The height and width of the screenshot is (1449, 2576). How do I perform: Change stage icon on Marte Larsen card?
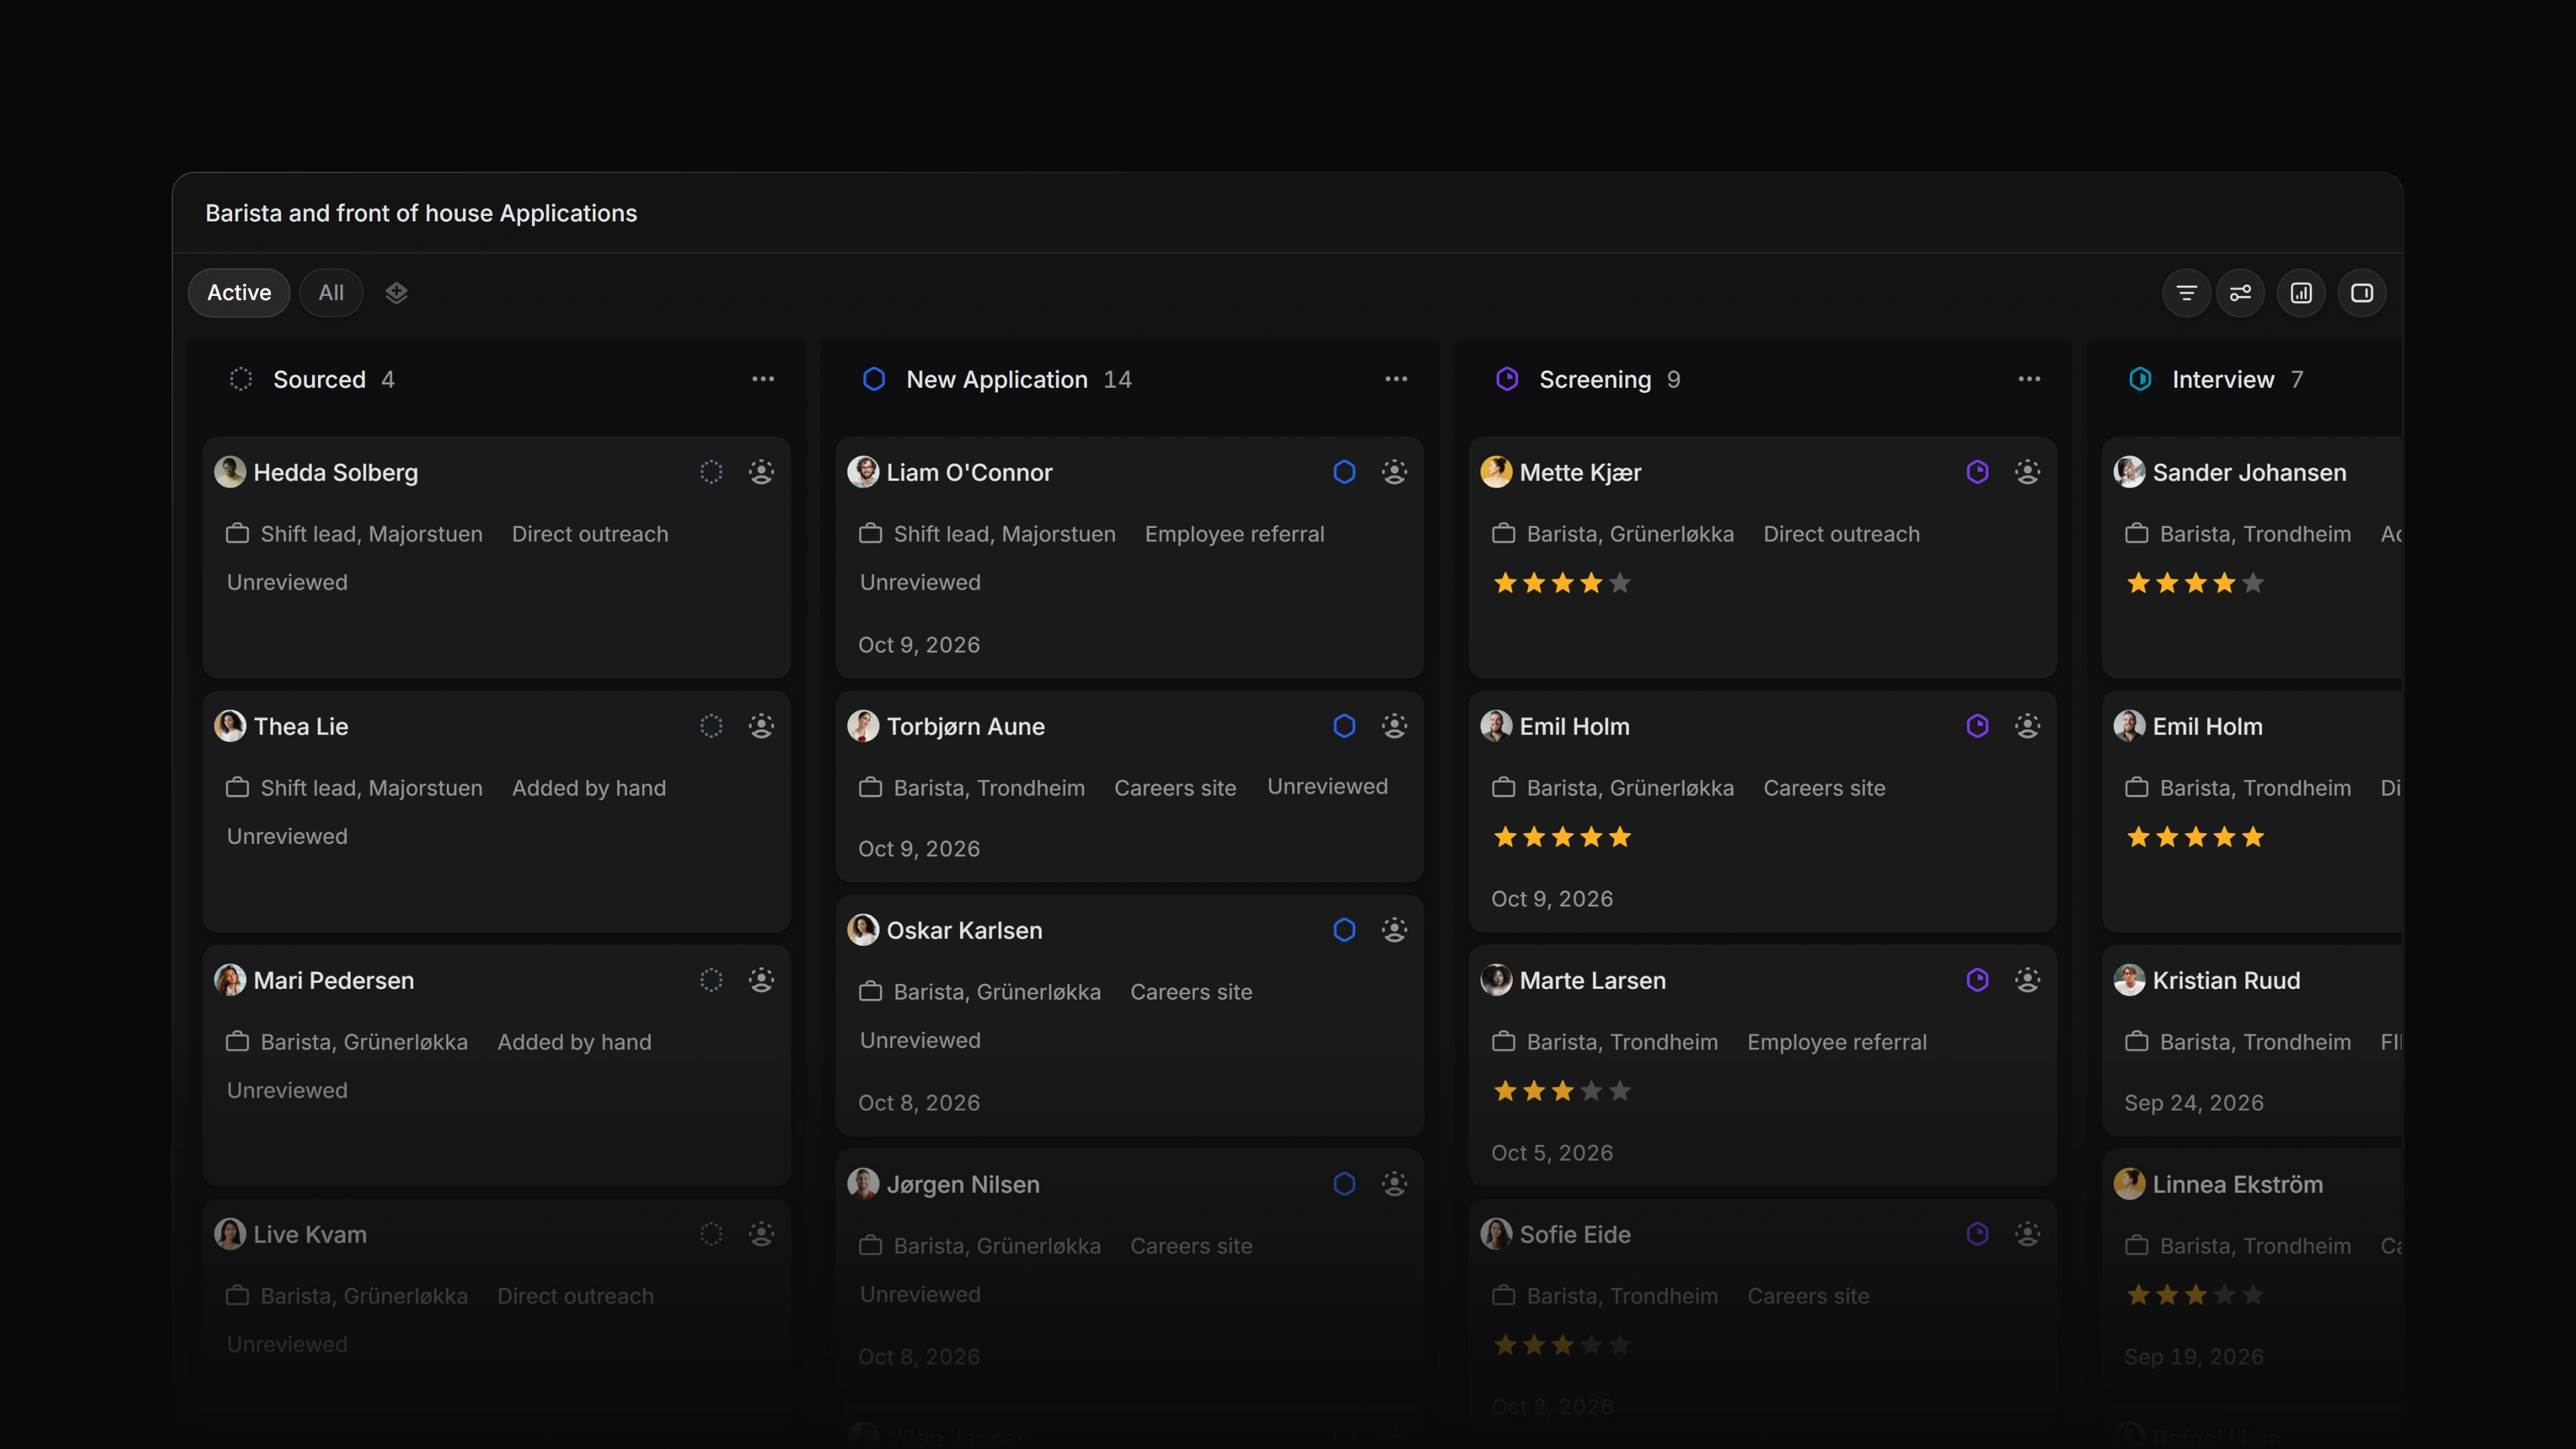pyautogui.click(x=1977, y=980)
